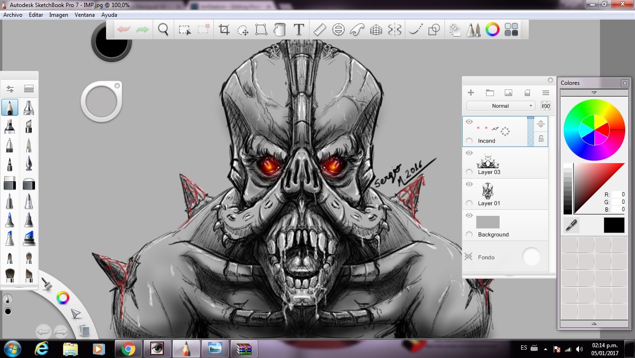Screen dimensions: 635x358
Task: Hide the Background layer eye icon
Action: [x=469, y=216]
